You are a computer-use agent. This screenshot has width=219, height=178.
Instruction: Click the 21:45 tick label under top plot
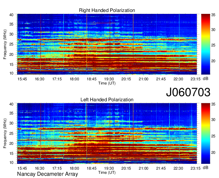point(161,79)
